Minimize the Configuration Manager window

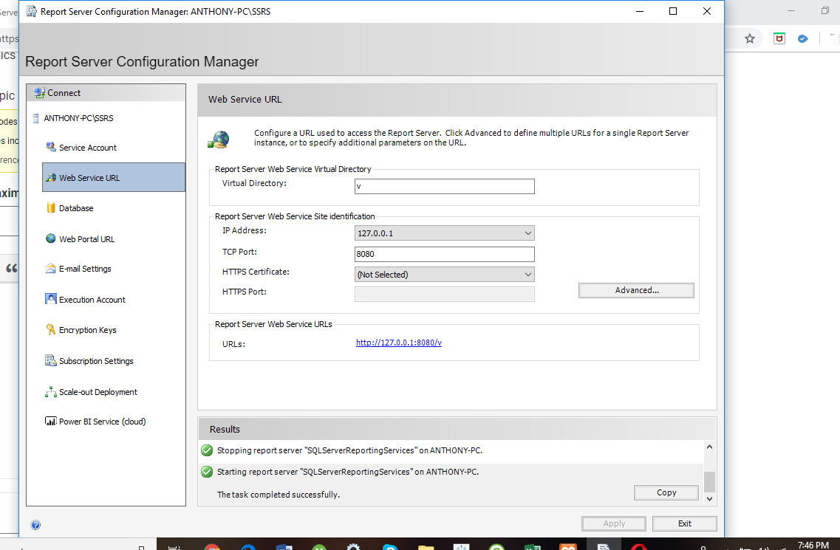tap(640, 11)
